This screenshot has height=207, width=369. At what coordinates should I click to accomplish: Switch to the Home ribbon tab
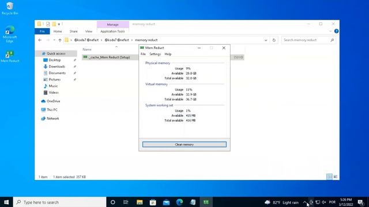[x=58, y=31]
